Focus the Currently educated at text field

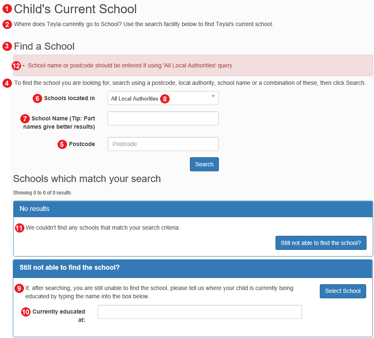tap(200, 312)
